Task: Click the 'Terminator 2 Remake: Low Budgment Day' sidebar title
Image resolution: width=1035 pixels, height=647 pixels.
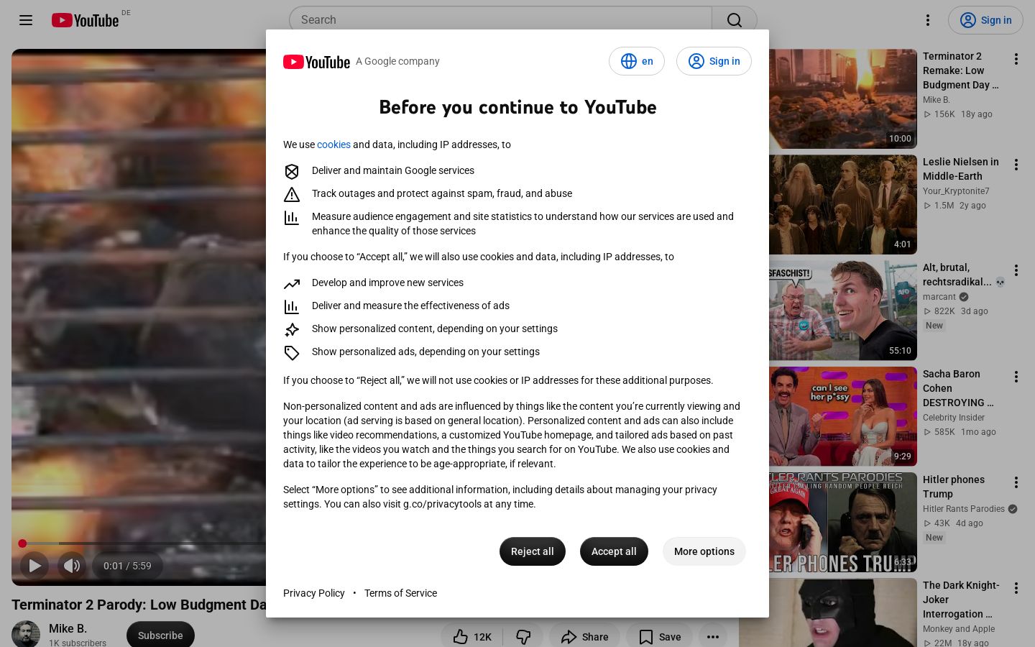Action: [x=961, y=70]
